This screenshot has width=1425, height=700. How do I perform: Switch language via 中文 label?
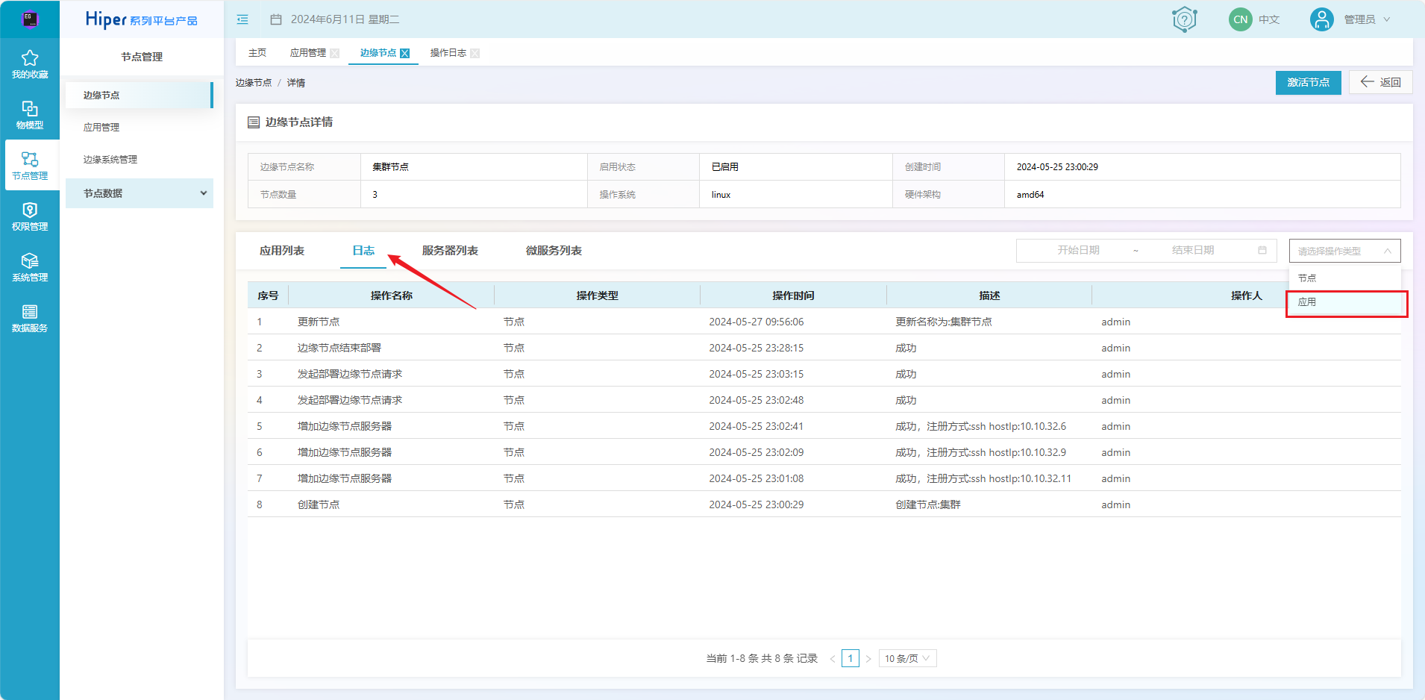[x=1269, y=19]
